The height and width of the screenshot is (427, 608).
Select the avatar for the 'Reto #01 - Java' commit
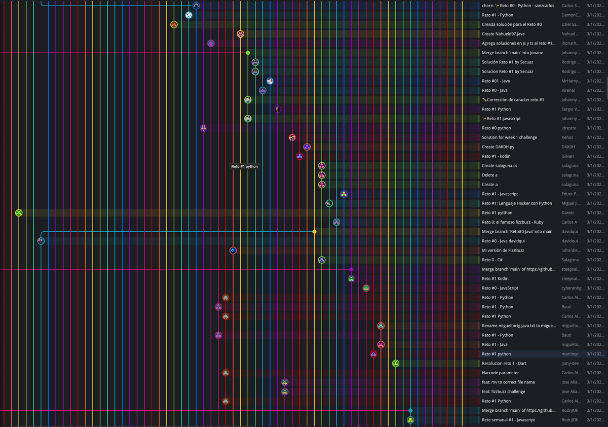pyautogui.click(x=270, y=81)
